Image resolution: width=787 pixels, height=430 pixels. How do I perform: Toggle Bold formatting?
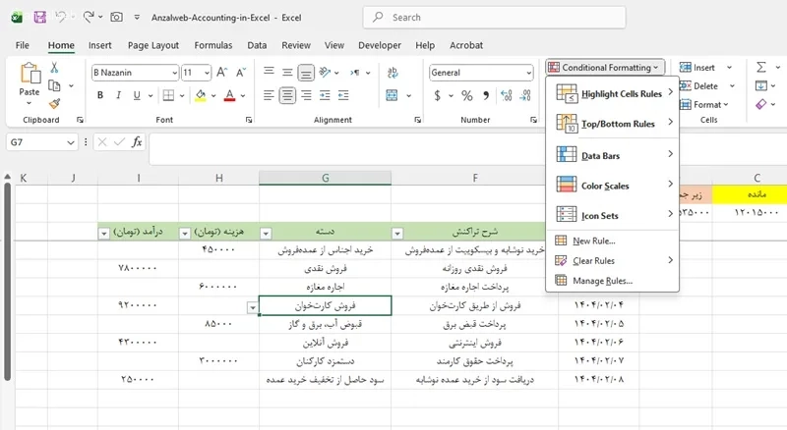click(100, 95)
